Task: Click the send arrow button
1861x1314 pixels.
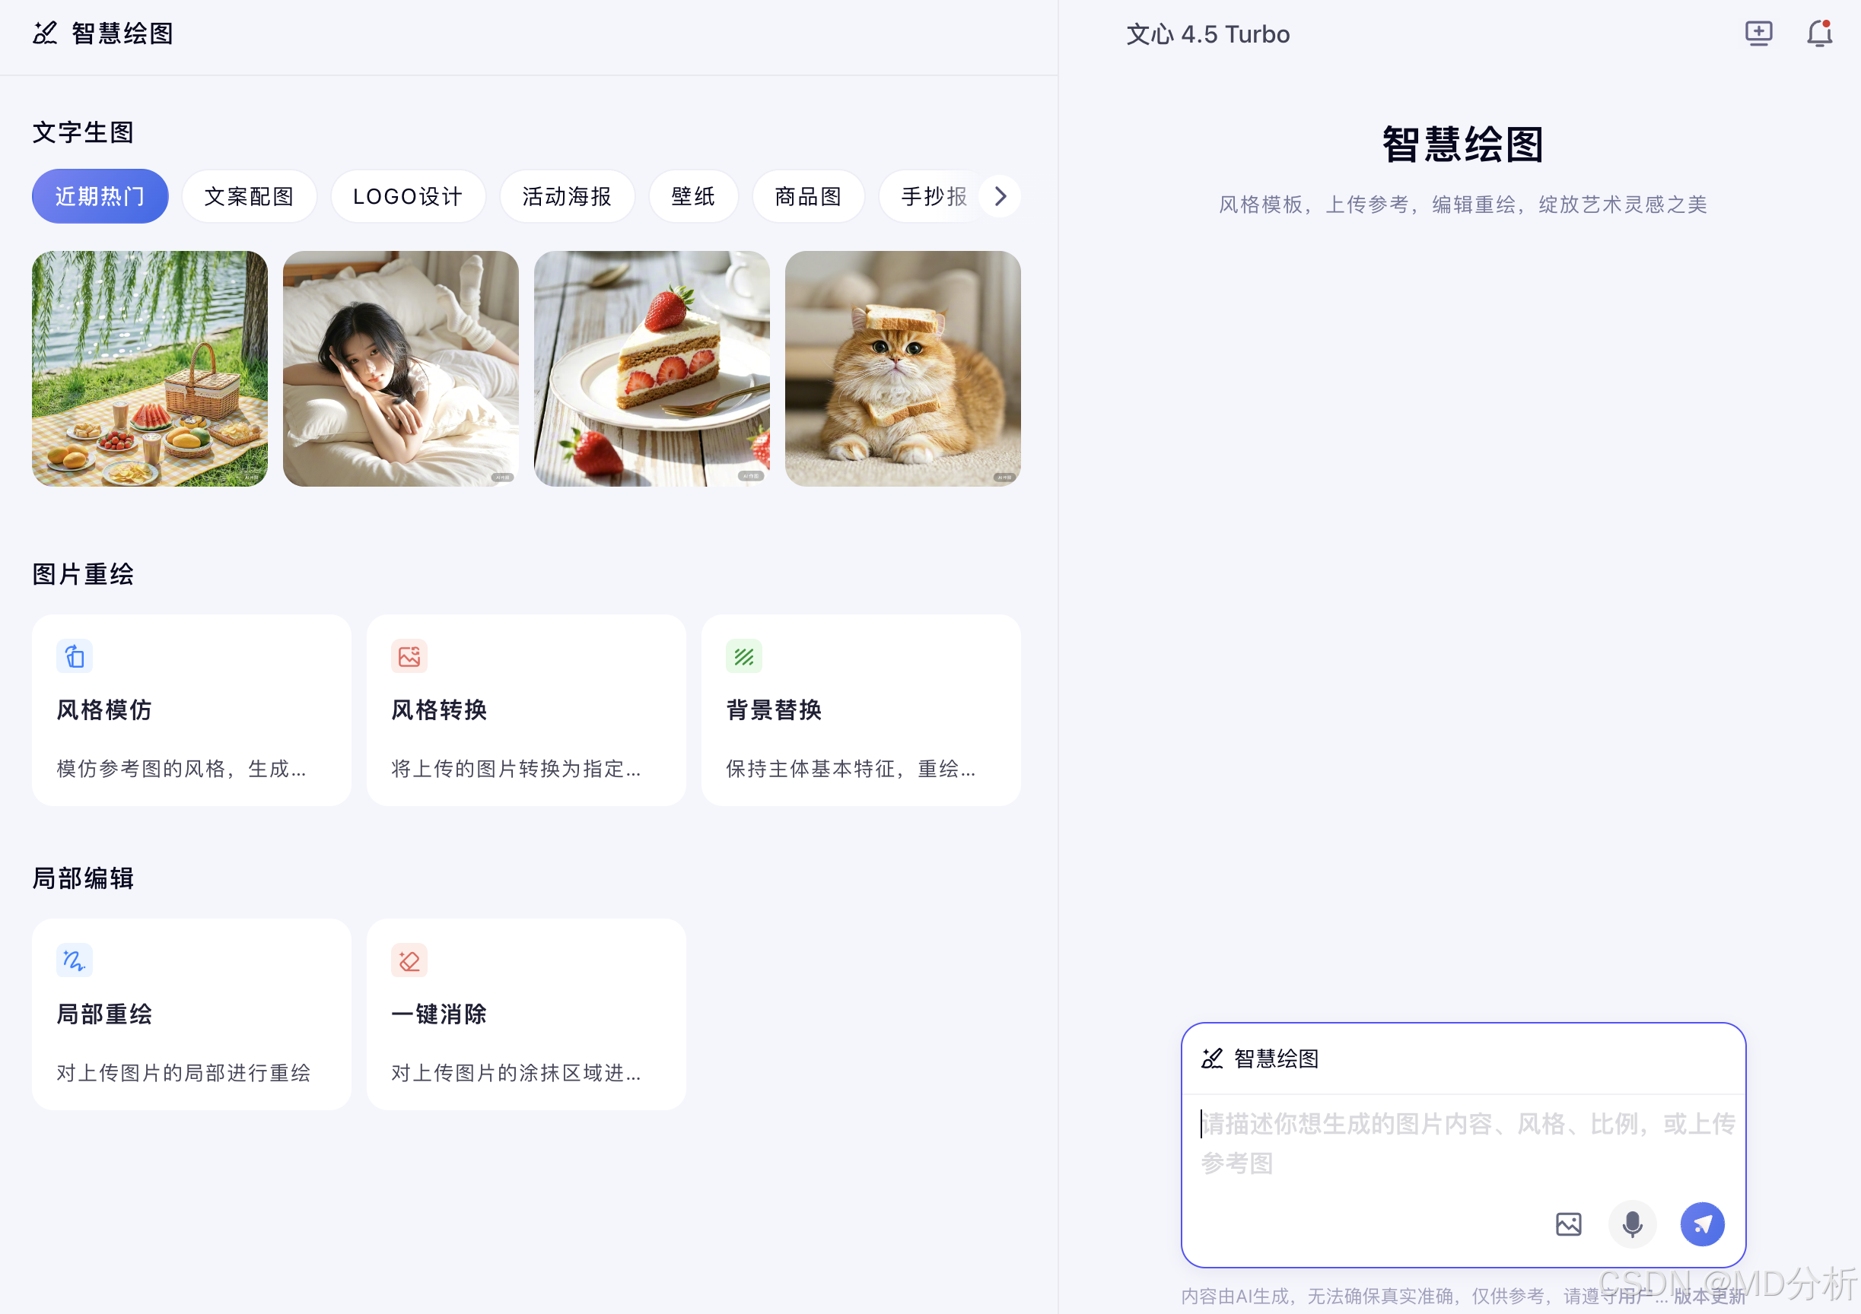Action: (x=1701, y=1224)
